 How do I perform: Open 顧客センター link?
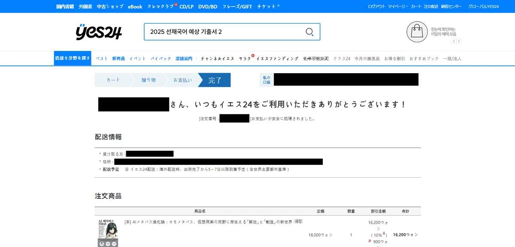451,6
